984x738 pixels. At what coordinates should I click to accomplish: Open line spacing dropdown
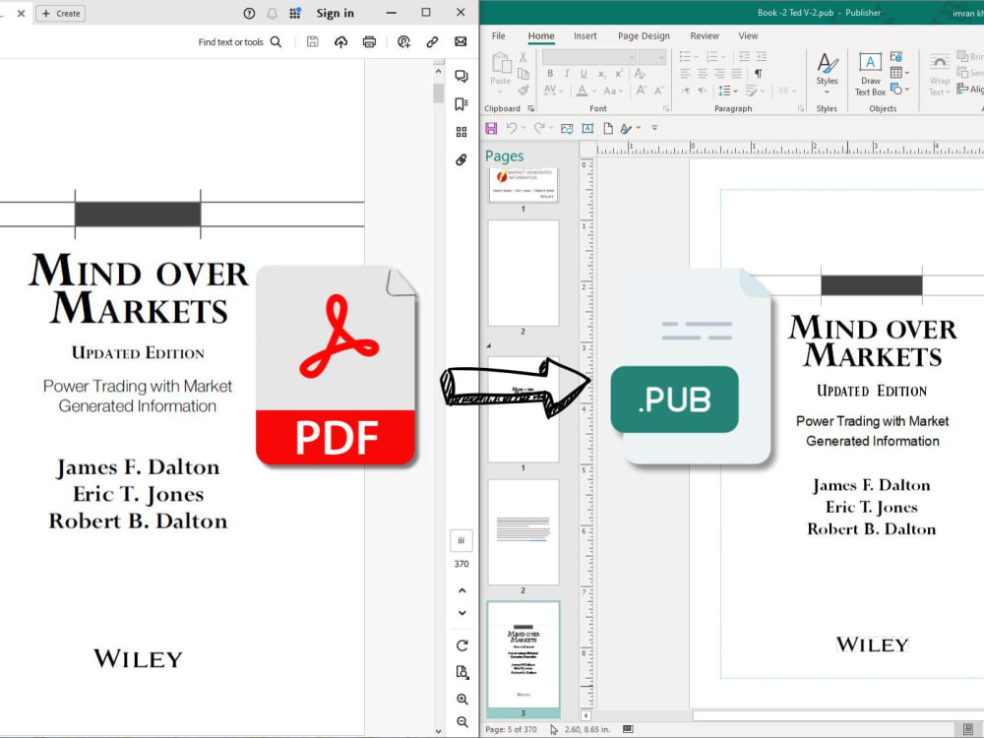pyautogui.click(x=728, y=91)
